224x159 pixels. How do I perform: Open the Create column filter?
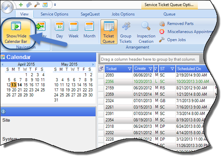click(x=150, y=69)
